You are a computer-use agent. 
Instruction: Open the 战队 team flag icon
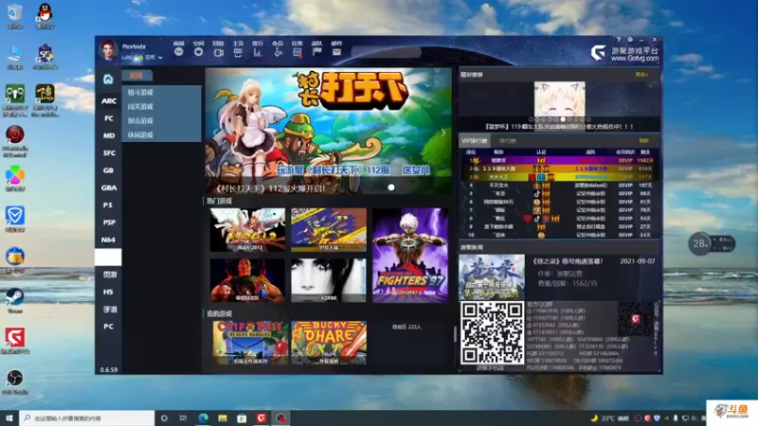click(317, 52)
